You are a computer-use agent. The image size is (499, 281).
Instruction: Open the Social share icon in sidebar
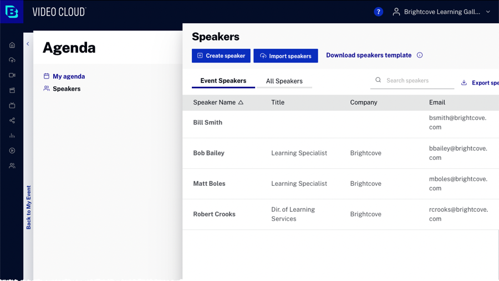[x=12, y=121]
